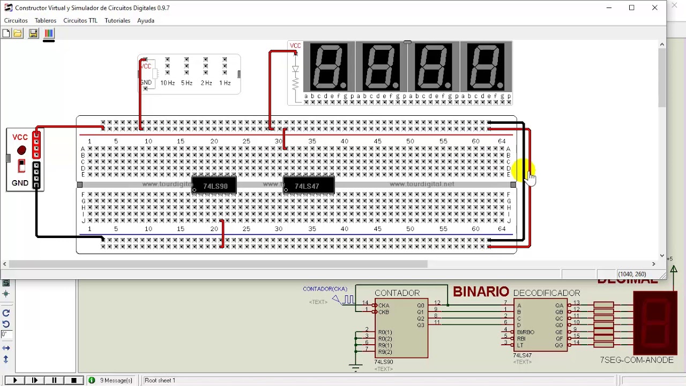Click the CONTADOR(CKA) clock label
The width and height of the screenshot is (686, 386).
pos(325,289)
